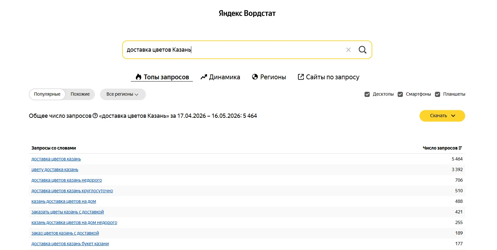Open link заказ цветов казань с доставкой
497x250 pixels.
point(65,233)
